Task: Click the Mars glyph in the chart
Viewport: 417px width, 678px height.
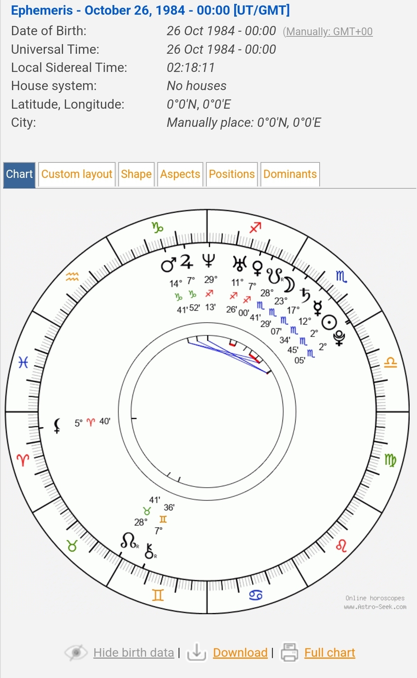Action: pyautogui.click(x=169, y=265)
